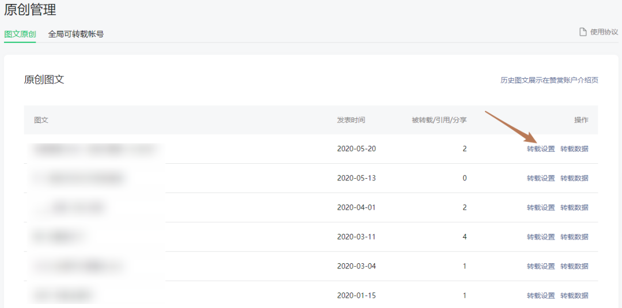Viewport: 622px width, 308px height.
Task: Open 转载设置 for the 2020-05-13 article
Action: [x=541, y=178]
